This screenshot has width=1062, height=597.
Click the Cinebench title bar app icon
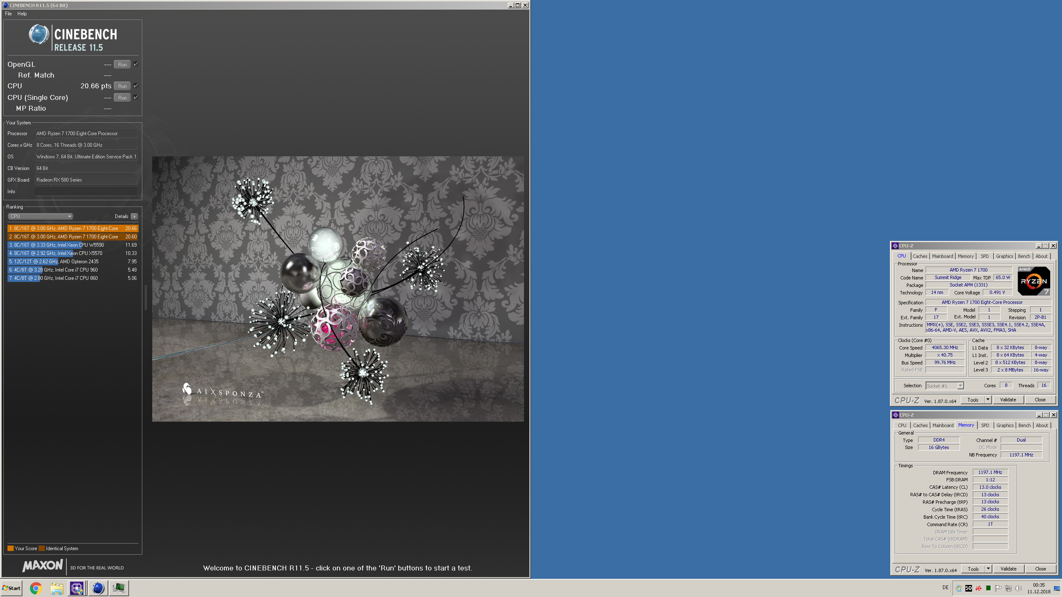(5, 5)
